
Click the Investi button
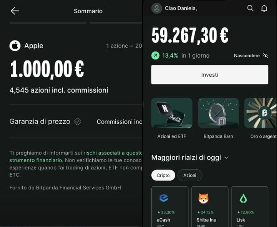click(210, 74)
